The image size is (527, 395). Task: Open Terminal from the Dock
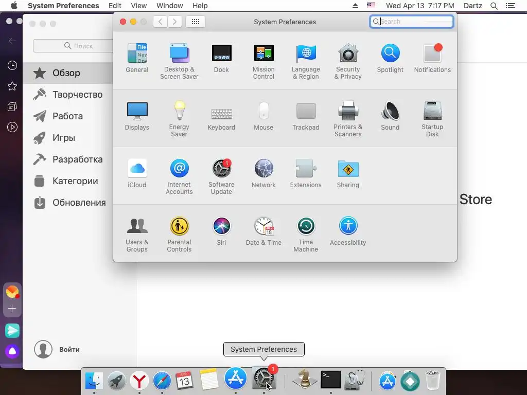331,380
